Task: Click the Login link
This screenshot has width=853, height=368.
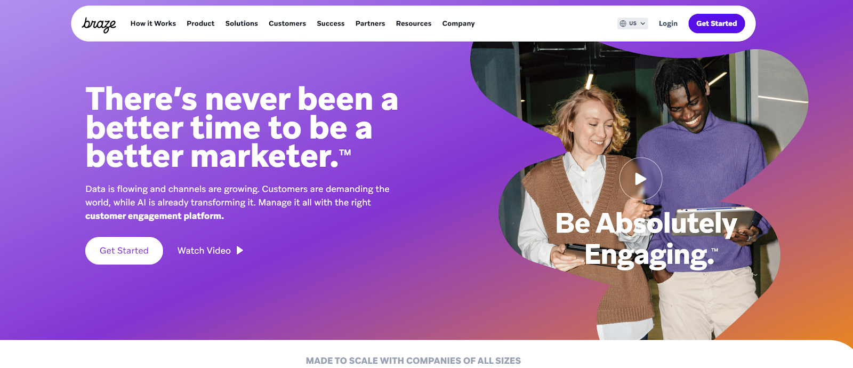Action: (668, 23)
